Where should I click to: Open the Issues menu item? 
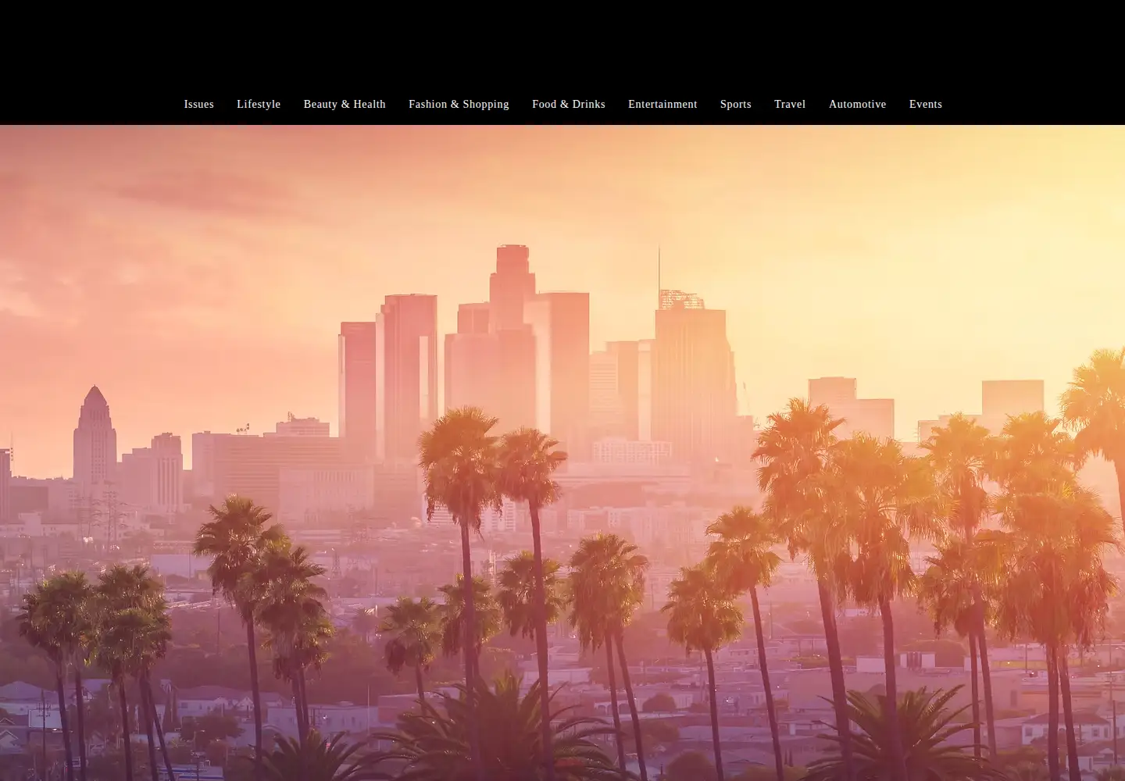198,104
